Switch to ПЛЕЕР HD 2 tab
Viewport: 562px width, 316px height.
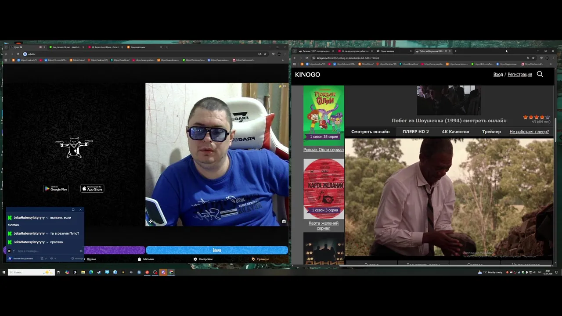click(416, 132)
